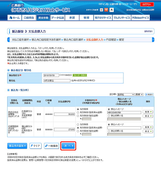The height and width of the screenshot is (169, 161).
Task: Click the 取引名 input field
Action: [x=57, y=81]
